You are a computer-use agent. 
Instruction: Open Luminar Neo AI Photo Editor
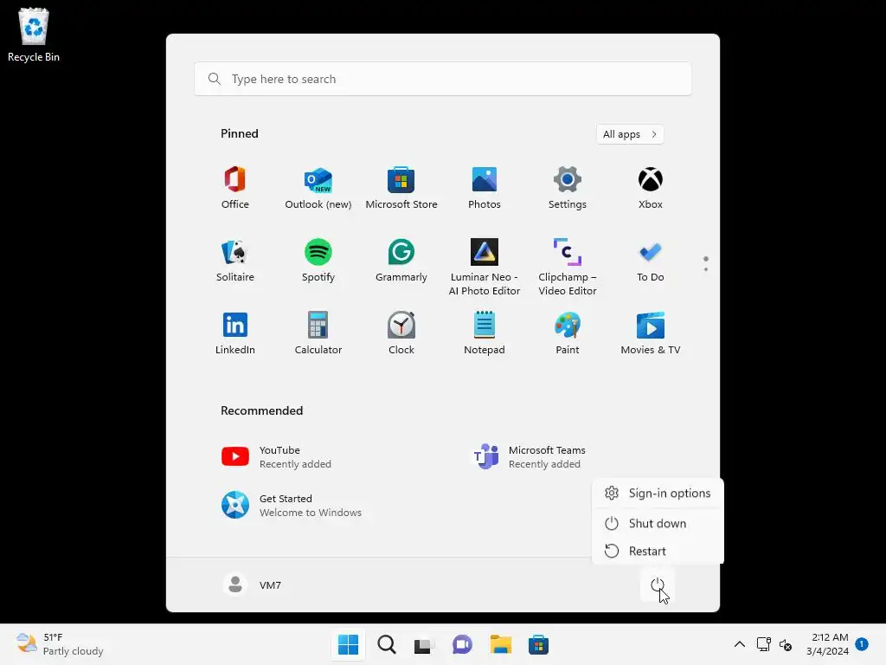point(485,268)
